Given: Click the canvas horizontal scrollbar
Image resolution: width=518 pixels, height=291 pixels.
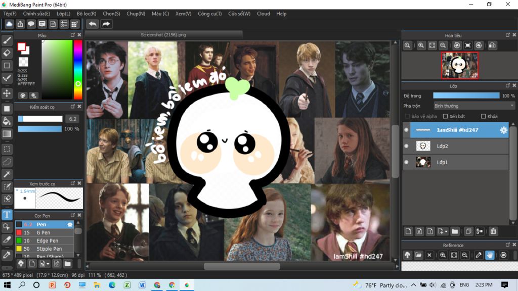Looking at the screenshot, I should (242, 266).
